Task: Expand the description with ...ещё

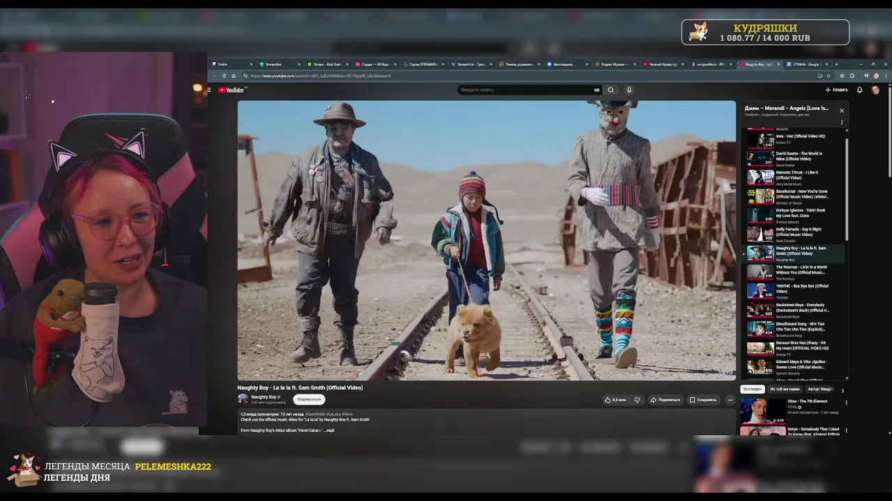Action: coord(328,431)
